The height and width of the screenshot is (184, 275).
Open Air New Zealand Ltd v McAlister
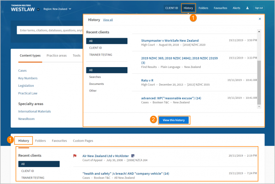[106, 156]
